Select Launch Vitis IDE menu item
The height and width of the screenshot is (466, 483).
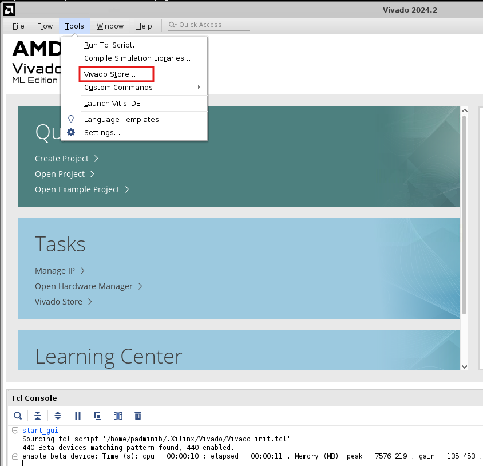(x=112, y=104)
